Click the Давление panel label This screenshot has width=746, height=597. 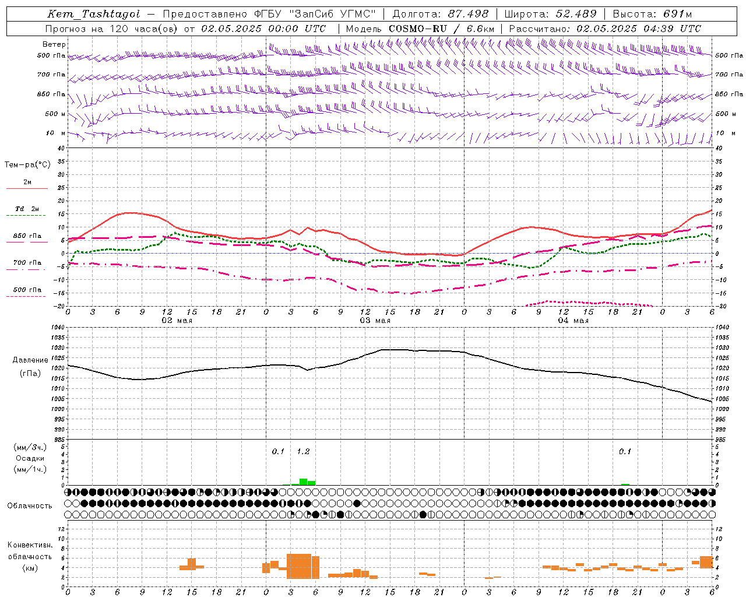pyautogui.click(x=30, y=360)
